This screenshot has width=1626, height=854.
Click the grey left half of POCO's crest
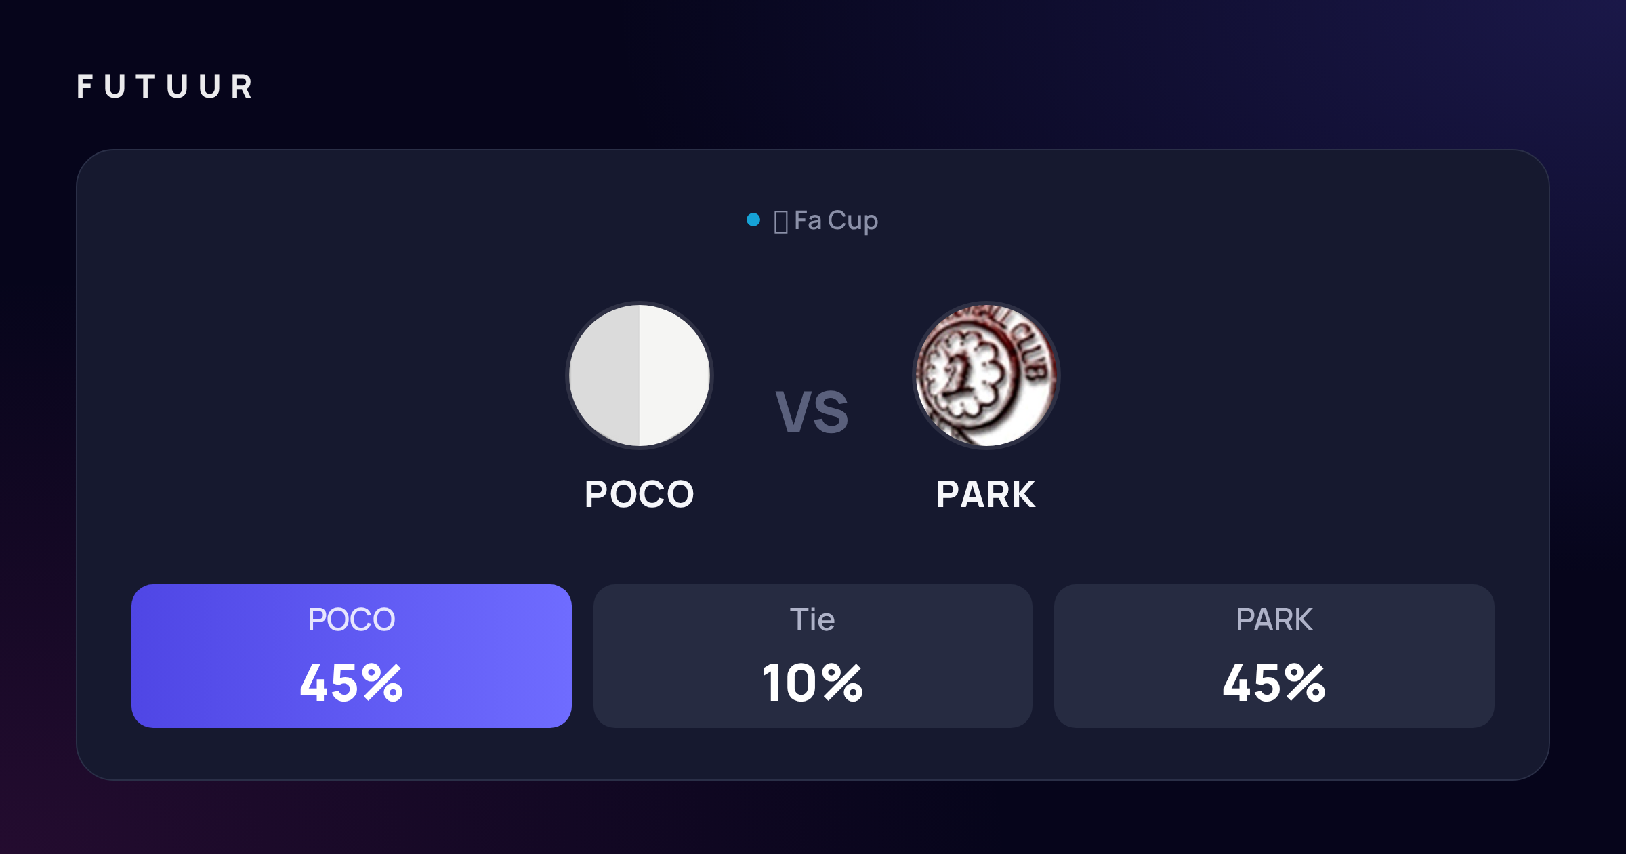pyautogui.click(x=605, y=375)
